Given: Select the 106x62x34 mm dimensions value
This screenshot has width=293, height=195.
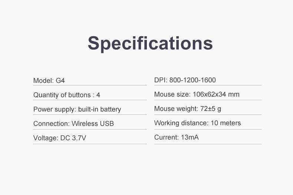Looking at the screenshot, I should click(216, 94).
